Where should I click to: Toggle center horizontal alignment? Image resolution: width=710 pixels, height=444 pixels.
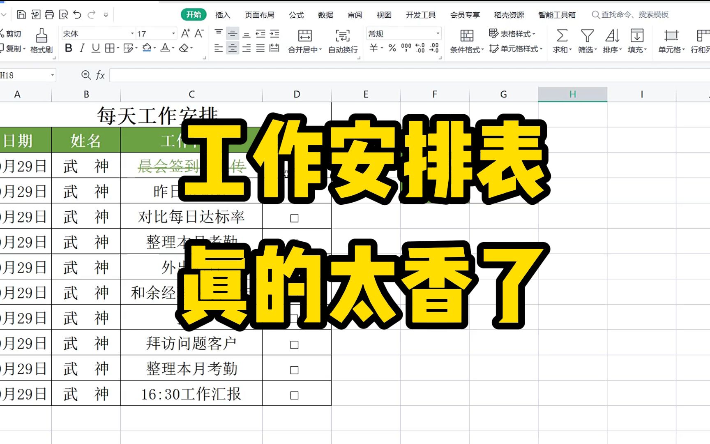tap(233, 48)
